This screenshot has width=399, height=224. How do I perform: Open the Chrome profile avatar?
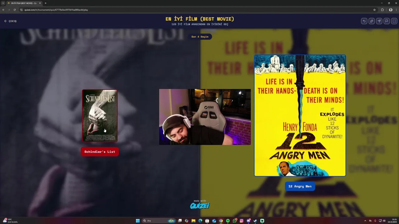tap(391, 10)
